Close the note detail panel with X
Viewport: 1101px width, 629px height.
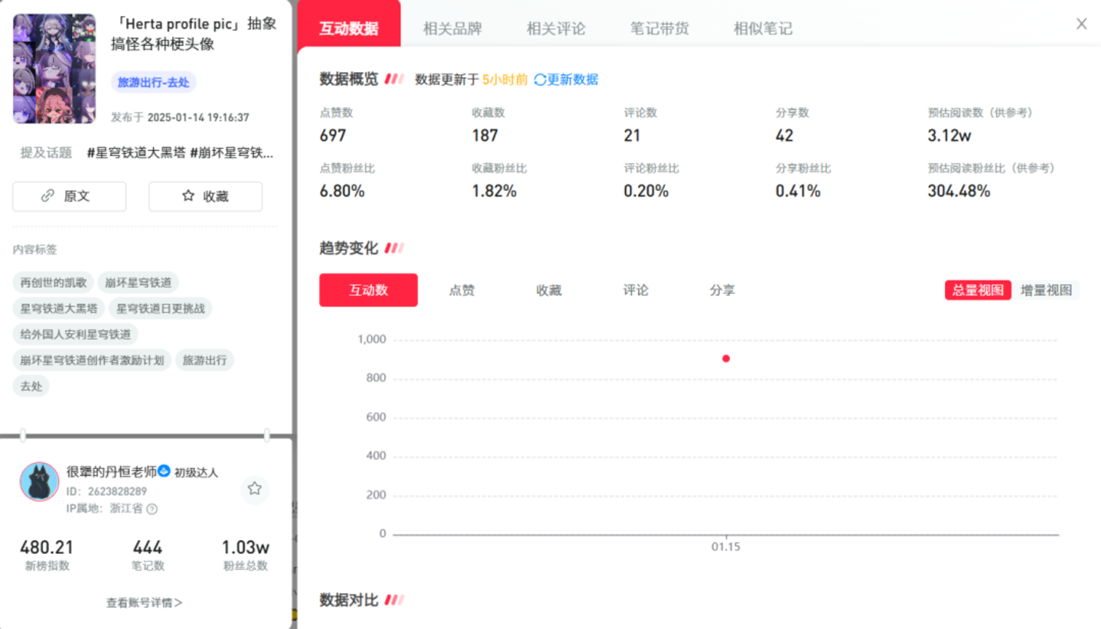click(x=1081, y=24)
